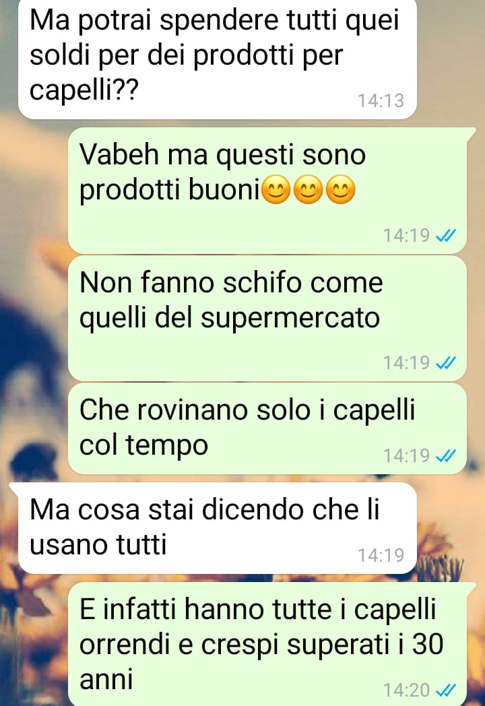Tap the message about spending money on hair products
This screenshot has height=706, width=485.
point(217,59)
